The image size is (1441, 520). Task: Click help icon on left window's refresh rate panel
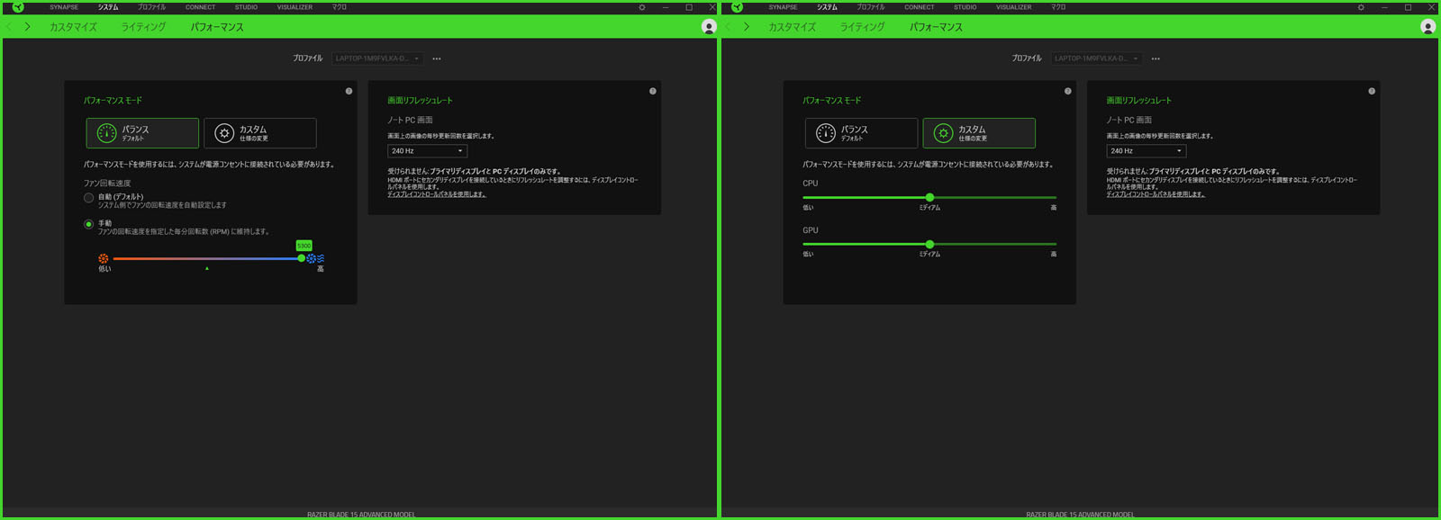point(652,91)
